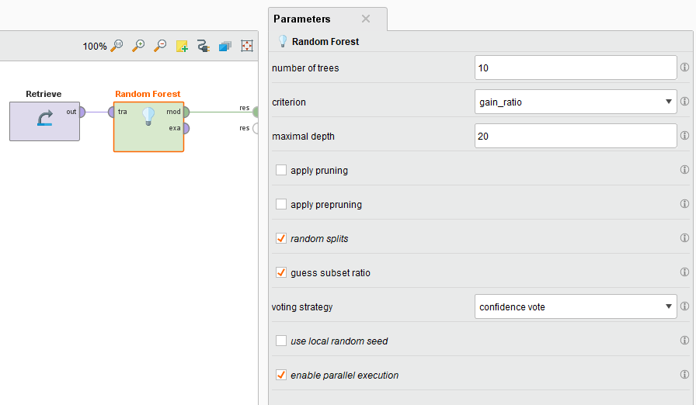Switch to the Parameters tab
The width and height of the screenshot is (696, 405).
click(x=302, y=19)
